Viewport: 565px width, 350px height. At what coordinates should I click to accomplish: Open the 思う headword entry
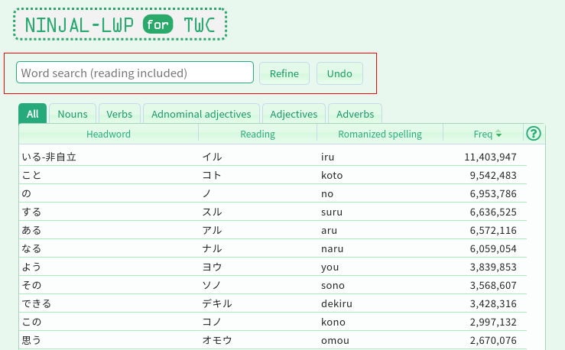(x=33, y=340)
